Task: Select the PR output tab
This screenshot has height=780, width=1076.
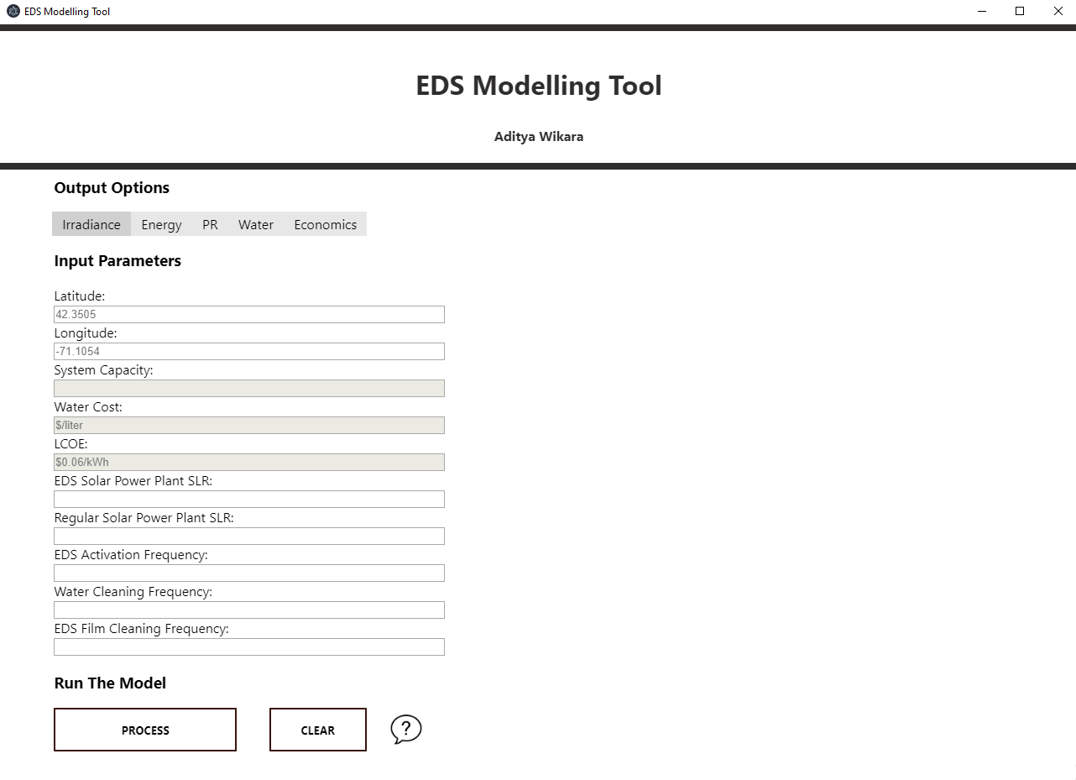Action: click(x=209, y=224)
